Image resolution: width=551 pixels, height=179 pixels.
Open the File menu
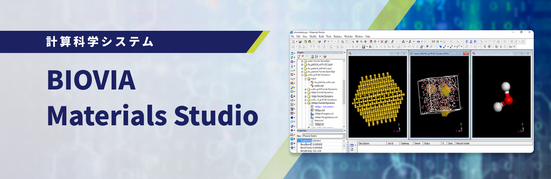(x=292, y=36)
